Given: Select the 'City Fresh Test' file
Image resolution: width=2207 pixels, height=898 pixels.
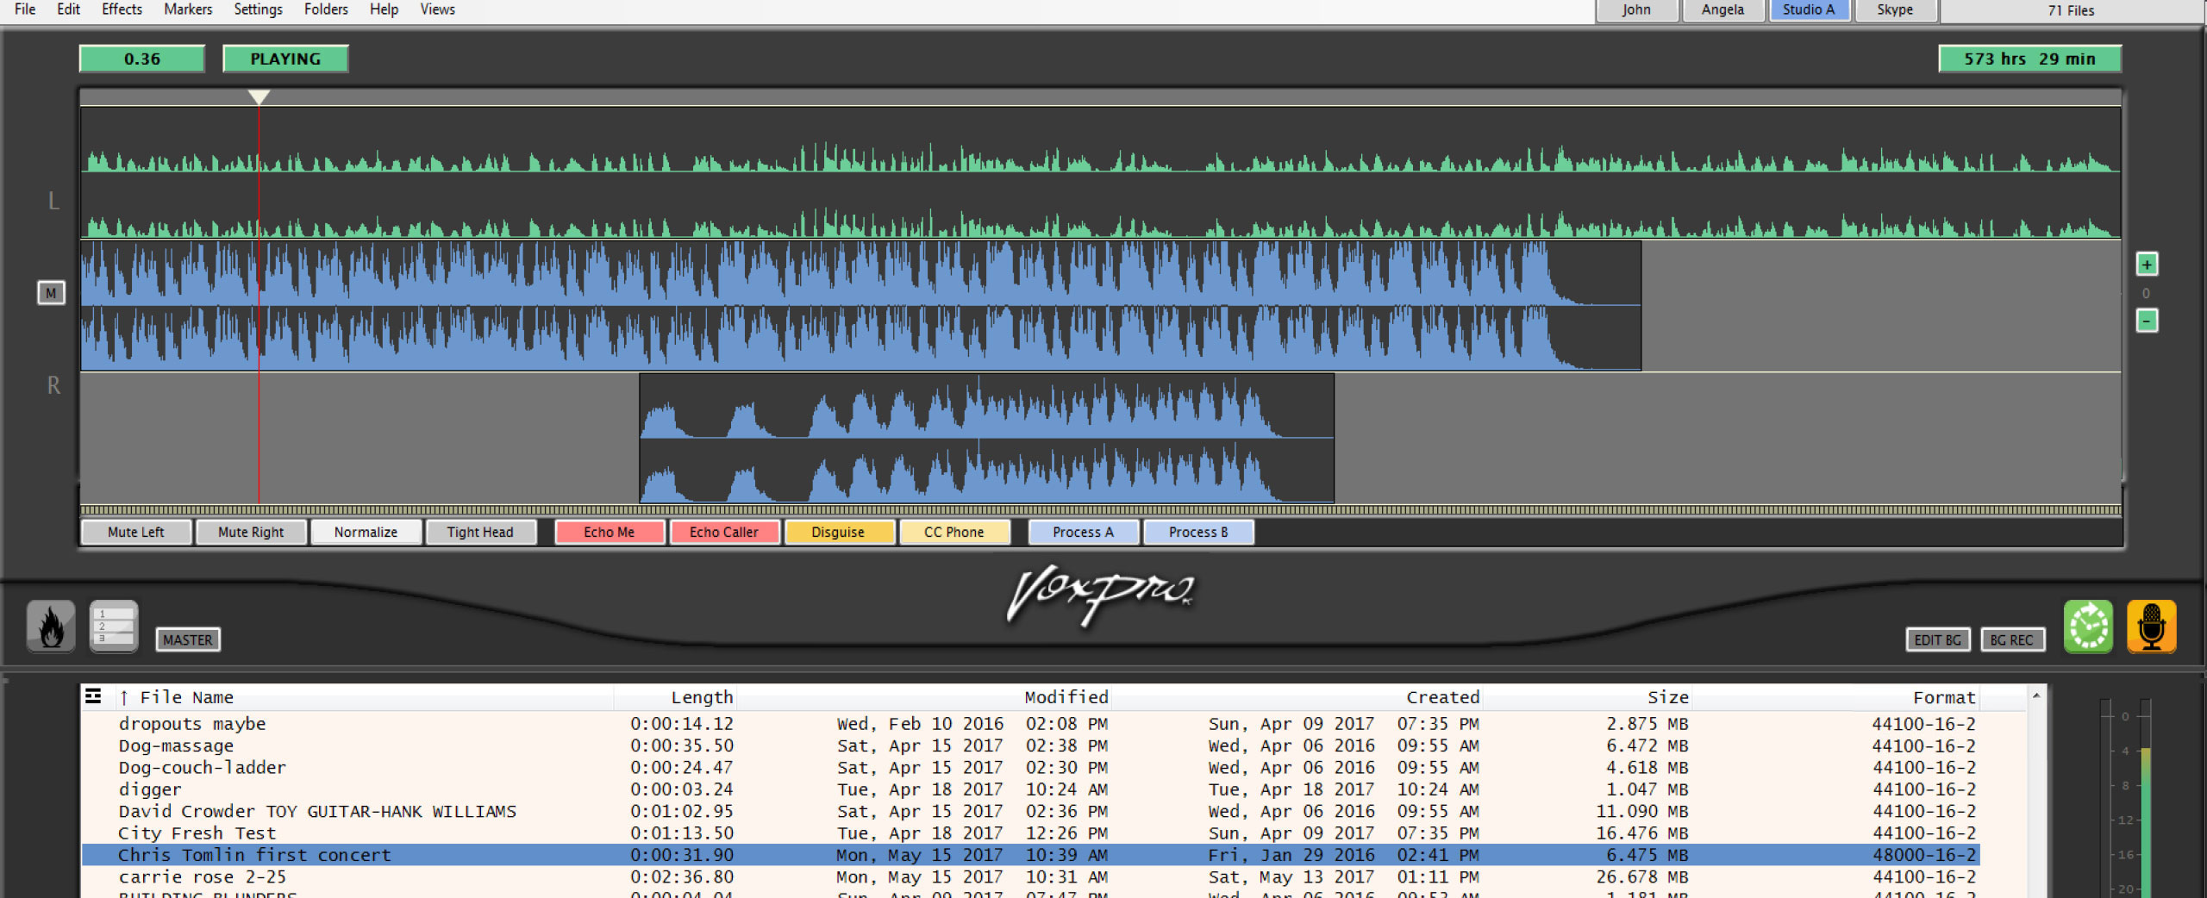Looking at the screenshot, I should [1030, 833].
